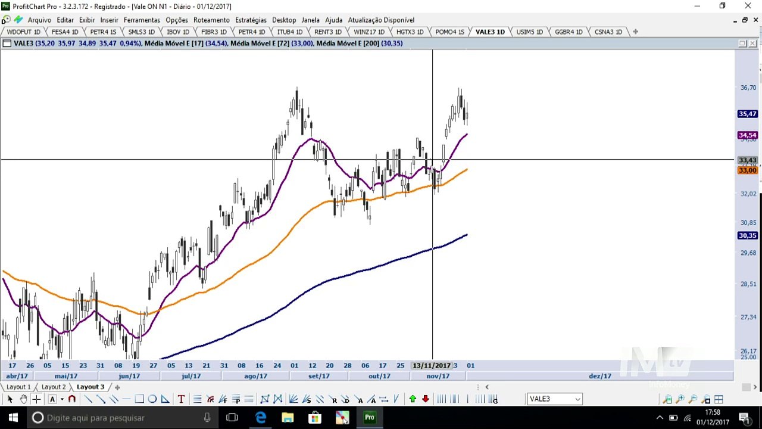Open the Exibir menu

pyautogui.click(x=87, y=20)
